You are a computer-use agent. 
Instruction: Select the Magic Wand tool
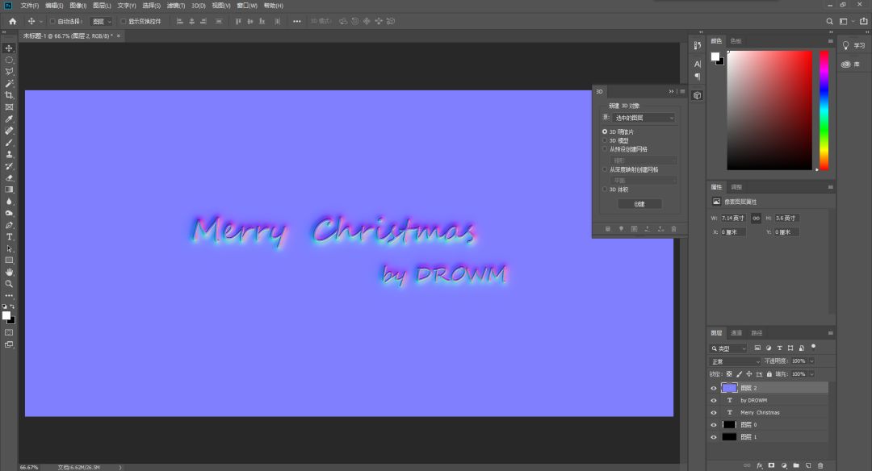pyautogui.click(x=9, y=83)
